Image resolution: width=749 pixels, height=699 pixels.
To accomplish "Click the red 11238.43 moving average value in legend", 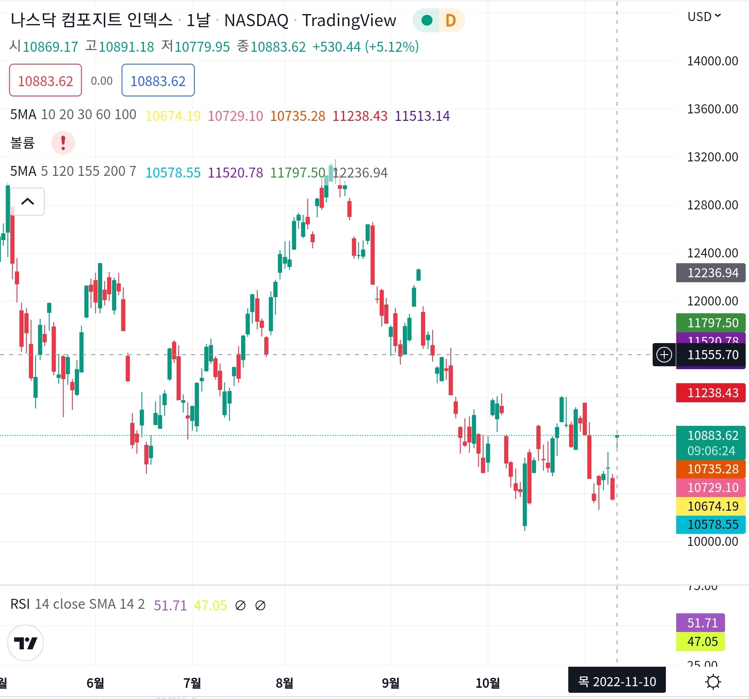I will 360,116.
